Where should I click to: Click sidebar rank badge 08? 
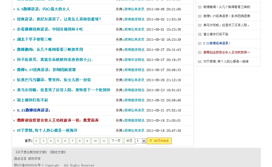tap(200, 43)
